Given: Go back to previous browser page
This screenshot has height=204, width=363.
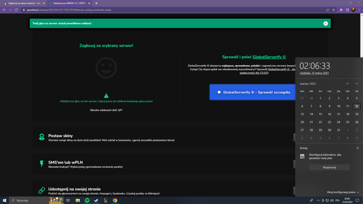Looking at the screenshot, I should 4,10.
